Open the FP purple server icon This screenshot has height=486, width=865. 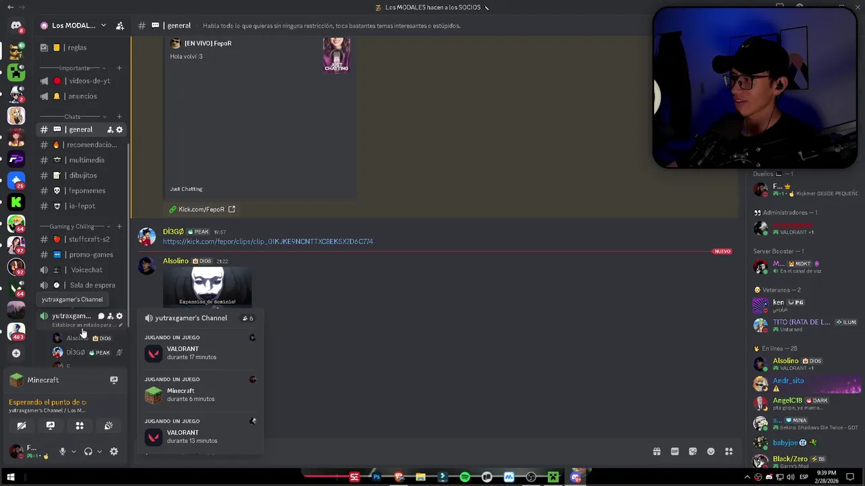coord(16,159)
